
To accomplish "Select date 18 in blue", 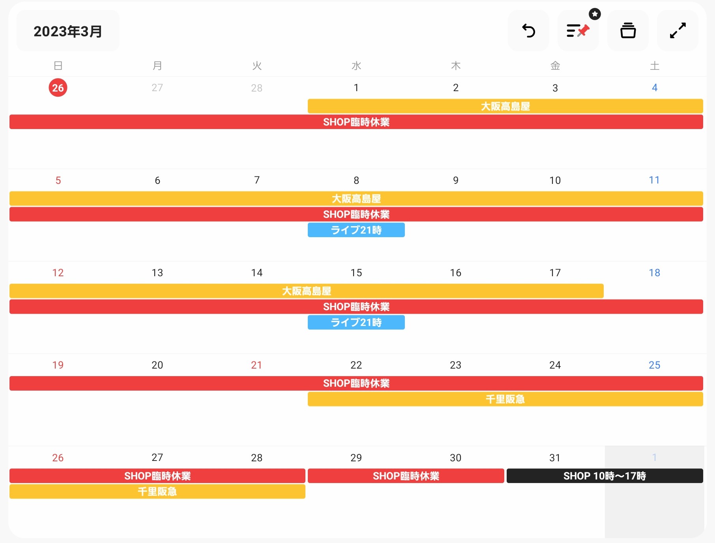I will 655,273.
